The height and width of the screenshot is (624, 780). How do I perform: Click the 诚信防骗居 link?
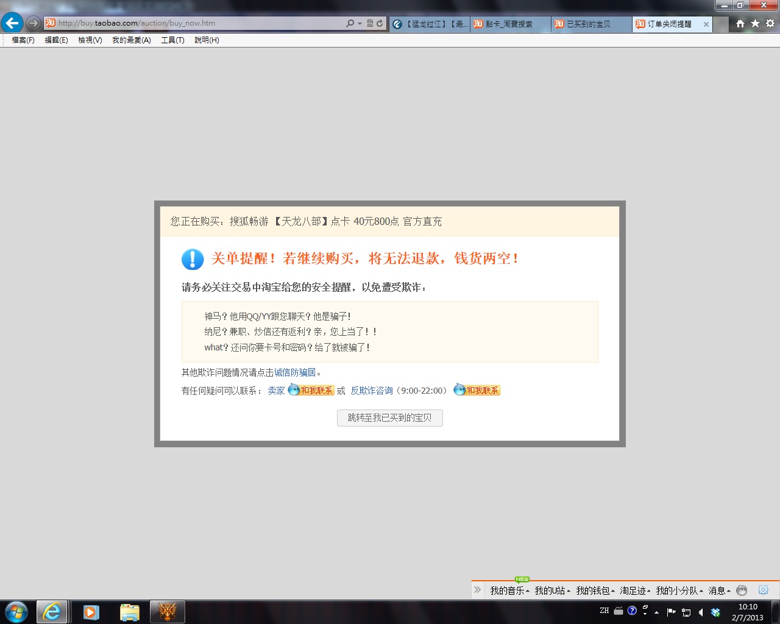point(295,372)
